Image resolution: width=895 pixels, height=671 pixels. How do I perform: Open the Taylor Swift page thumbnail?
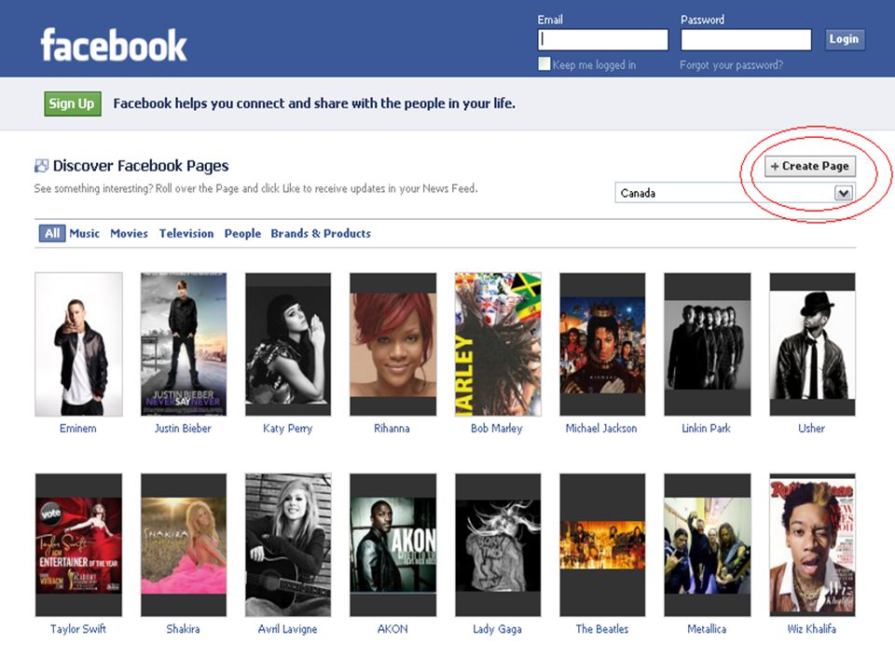[78, 545]
